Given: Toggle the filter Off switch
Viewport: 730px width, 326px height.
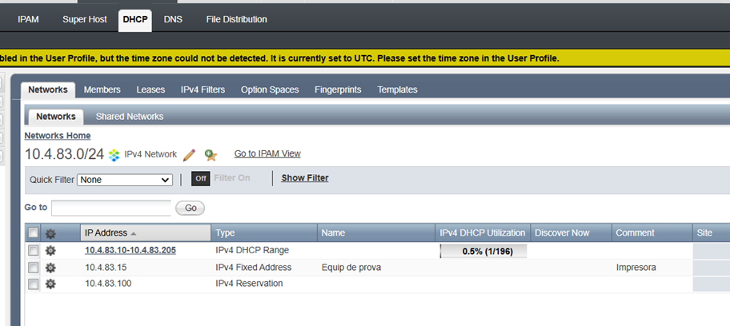Looking at the screenshot, I should [x=200, y=178].
